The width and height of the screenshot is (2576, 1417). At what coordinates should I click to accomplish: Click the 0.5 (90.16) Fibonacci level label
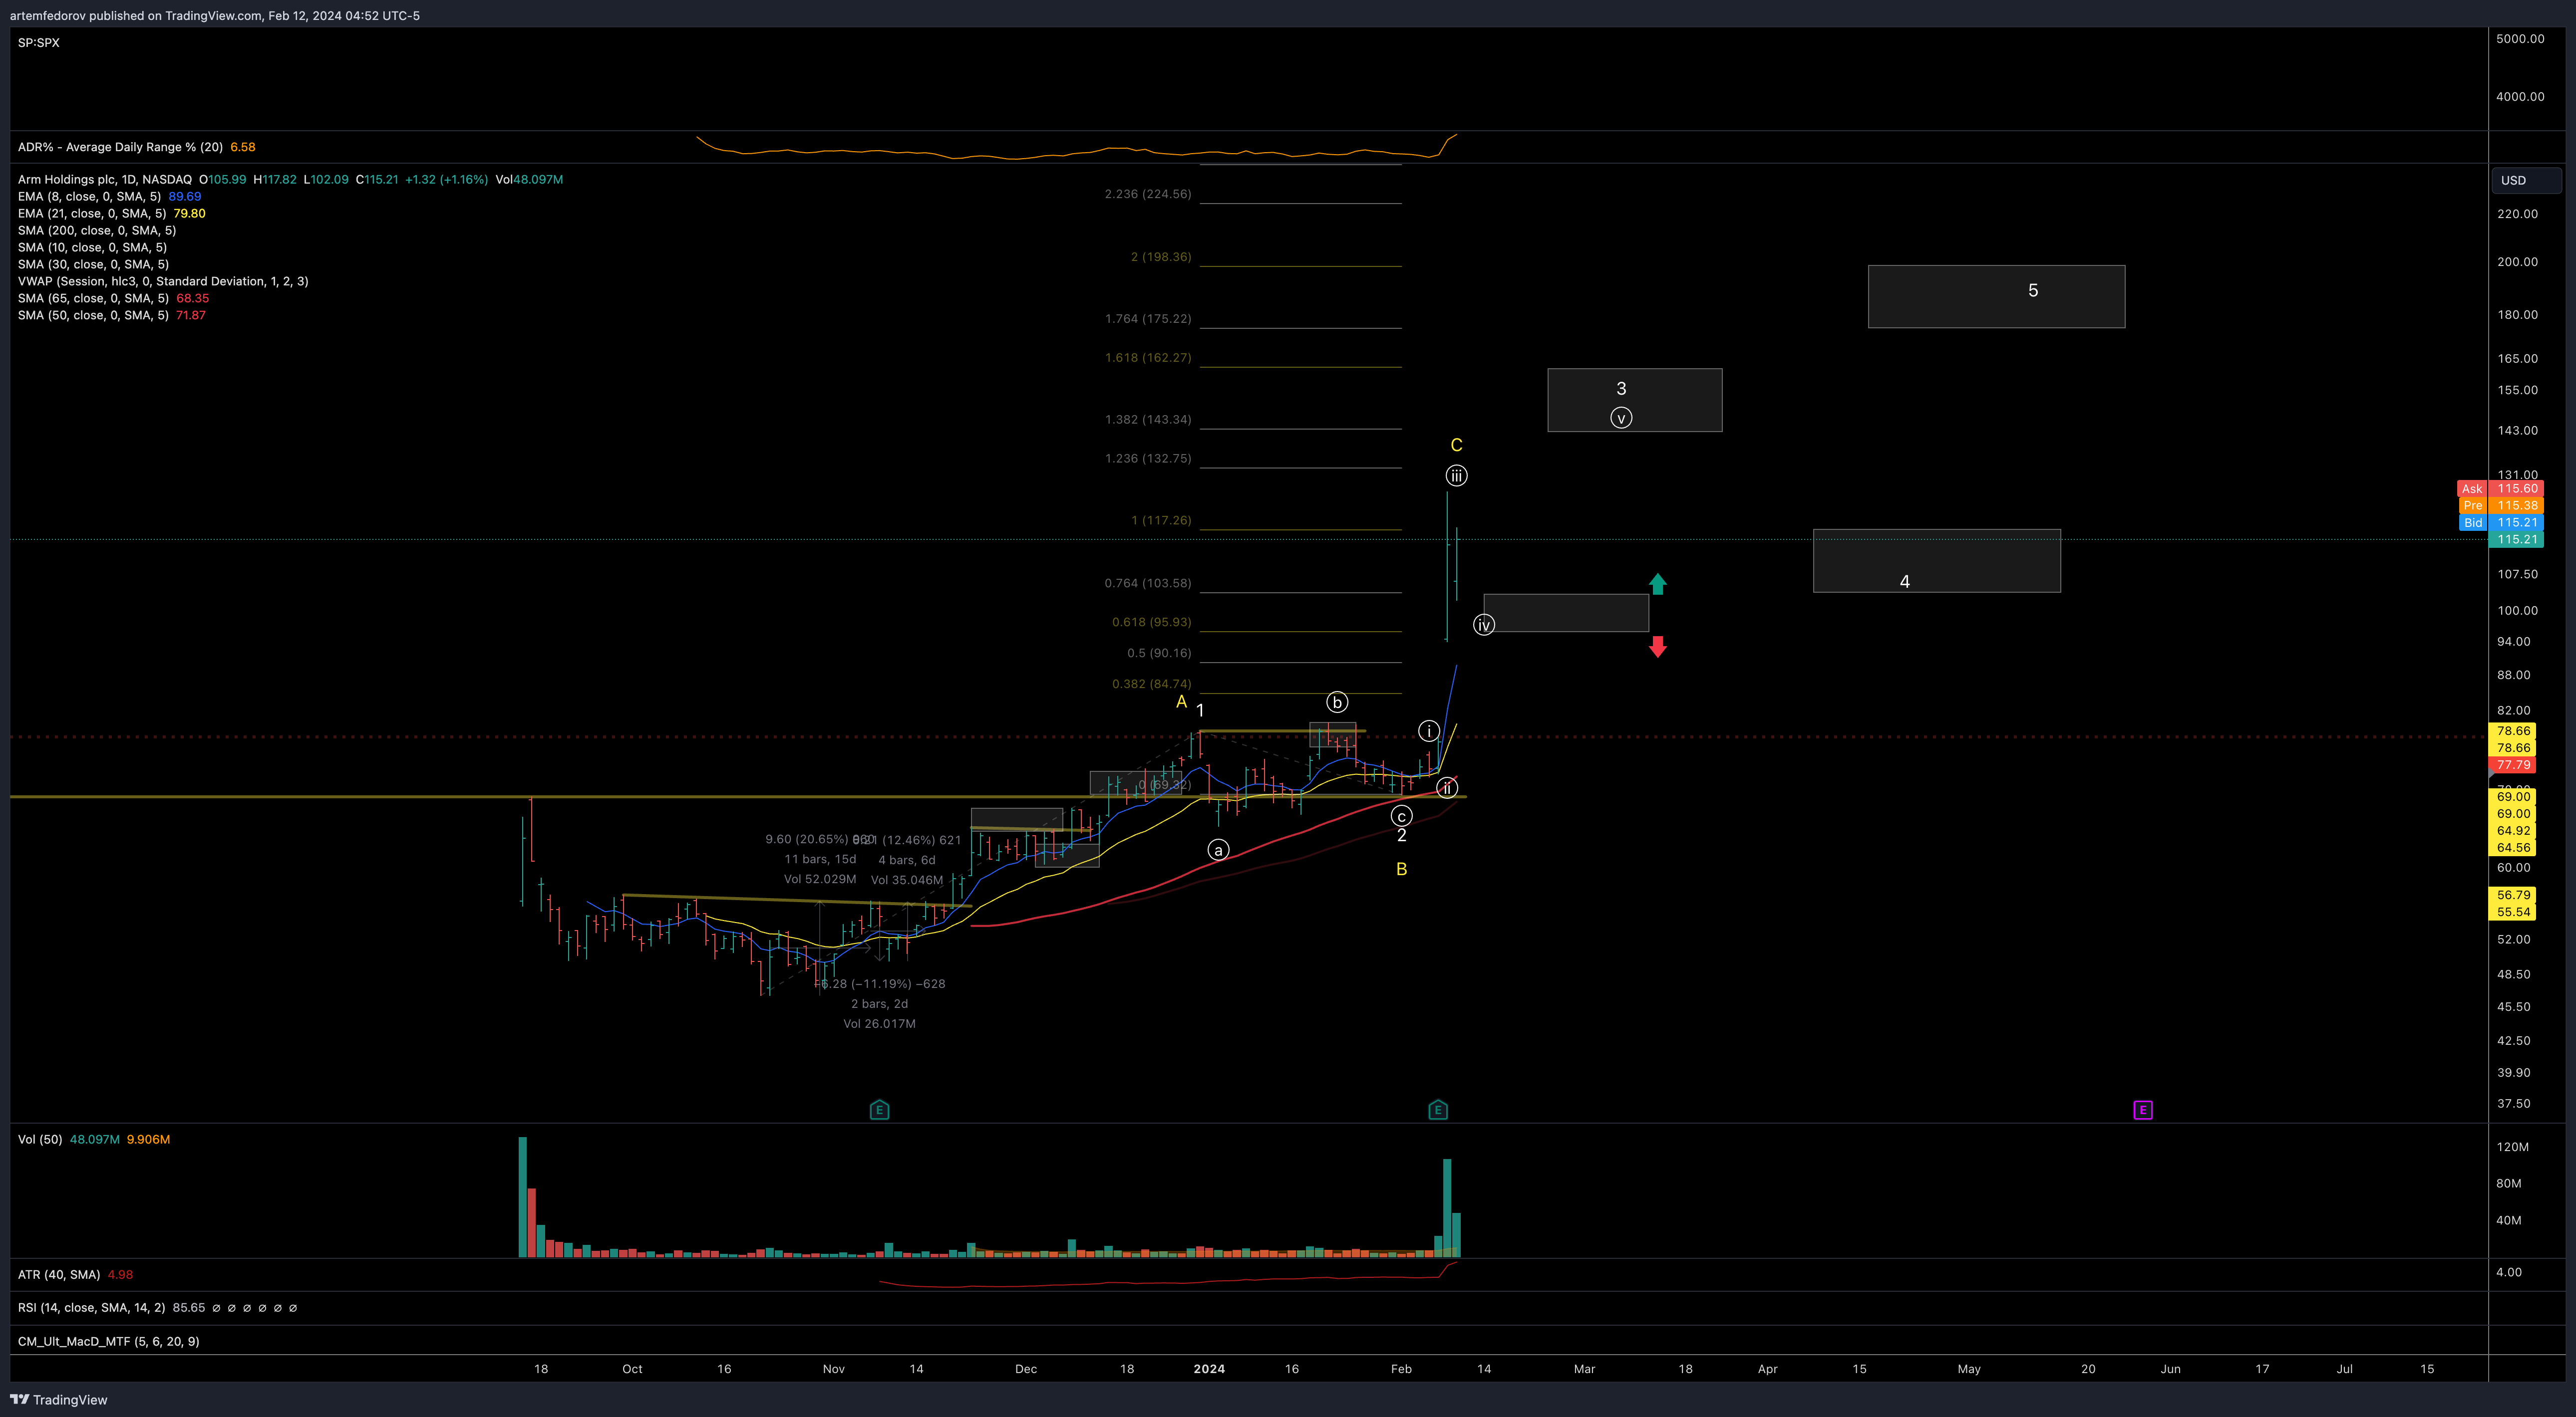pyautogui.click(x=1159, y=654)
